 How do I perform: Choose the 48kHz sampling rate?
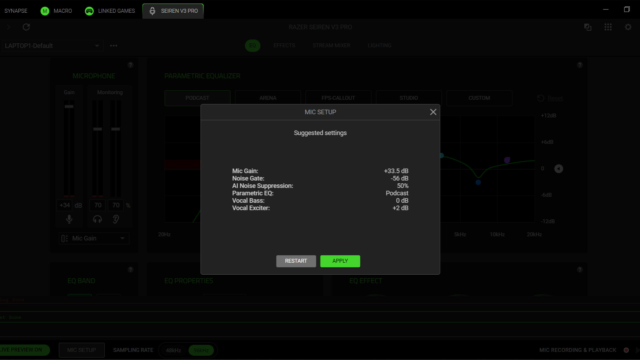[173, 350]
